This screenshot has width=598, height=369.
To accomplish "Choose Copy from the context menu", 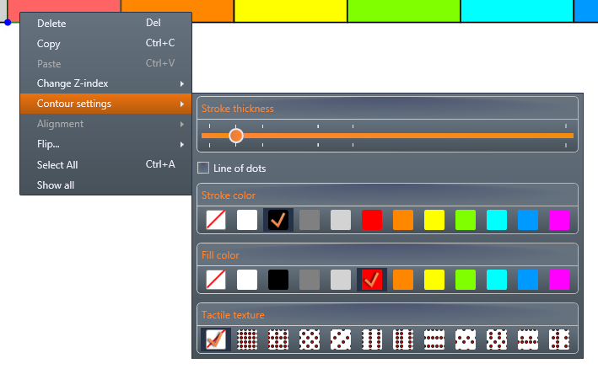I will coord(105,44).
